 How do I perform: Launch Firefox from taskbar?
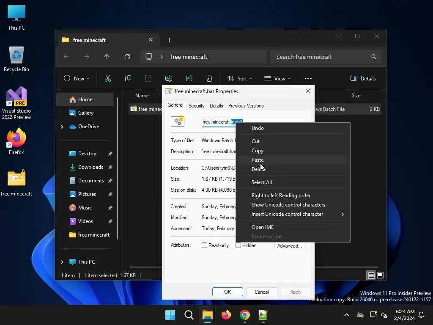click(226, 315)
